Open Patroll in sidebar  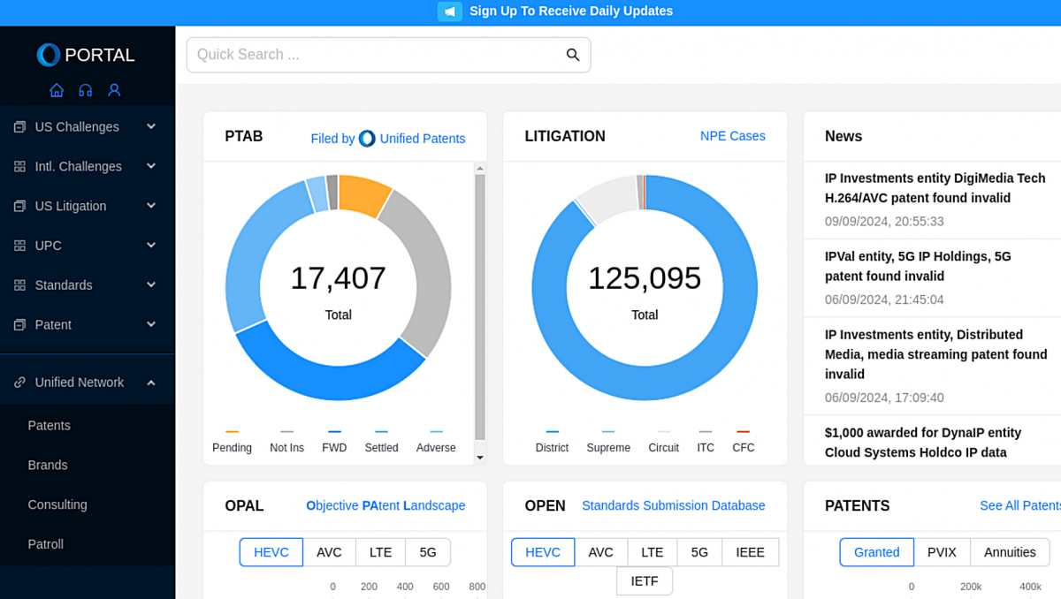coord(46,545)
